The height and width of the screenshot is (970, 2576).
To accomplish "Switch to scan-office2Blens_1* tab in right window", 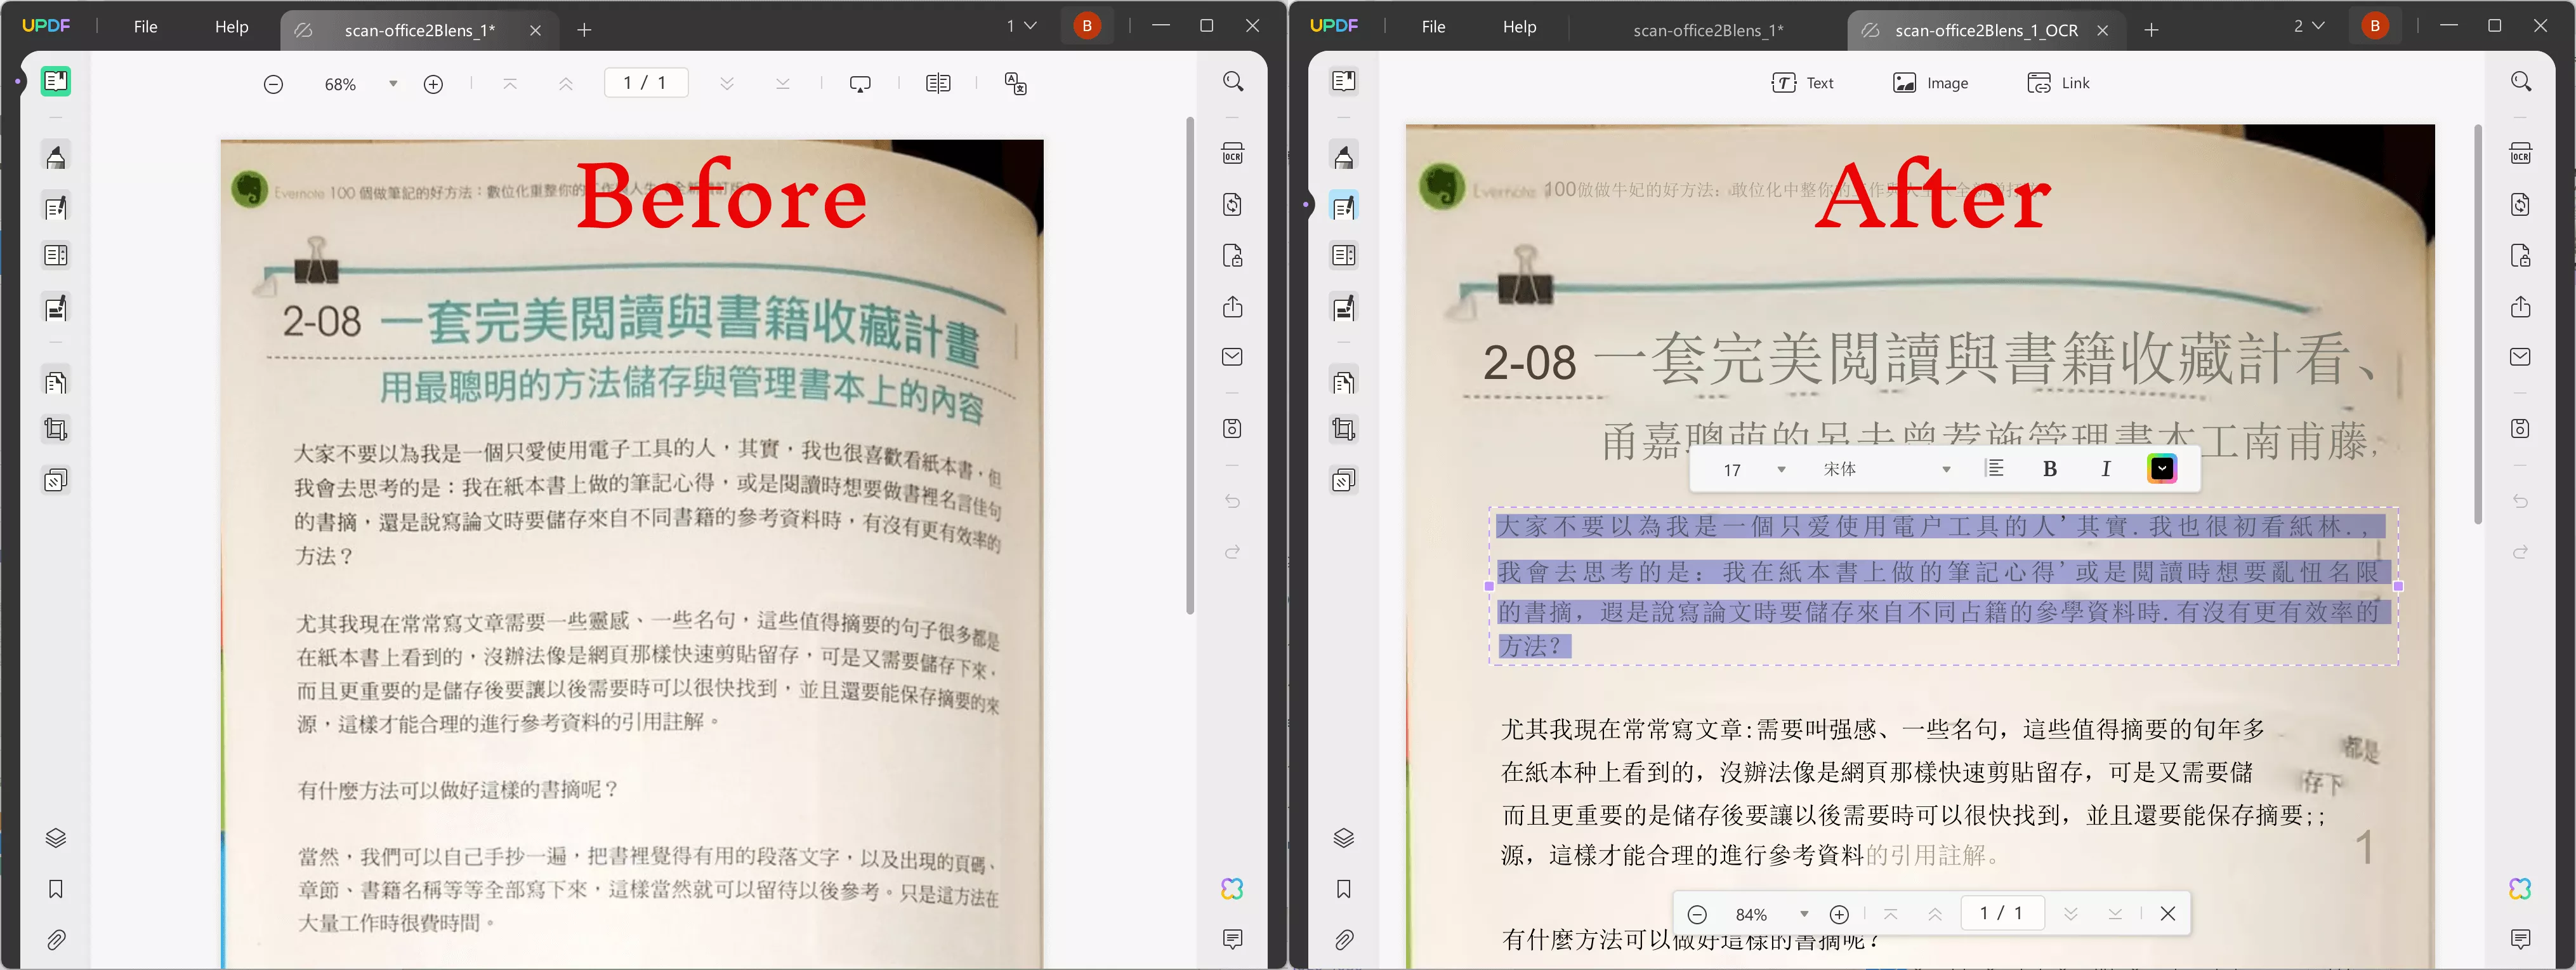I will 1707,30.
